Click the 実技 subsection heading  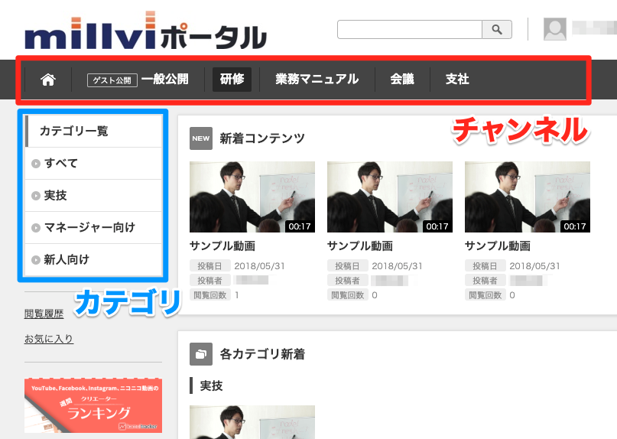tap(211, 386)
